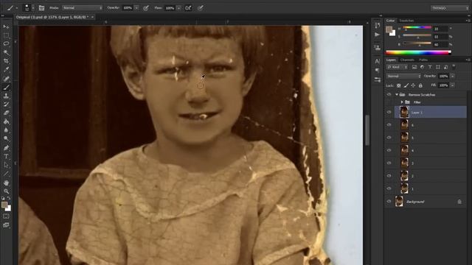Toggle the Brush panel from options bar
This screenshot has width=472, height=265.
tap(41, 8)
